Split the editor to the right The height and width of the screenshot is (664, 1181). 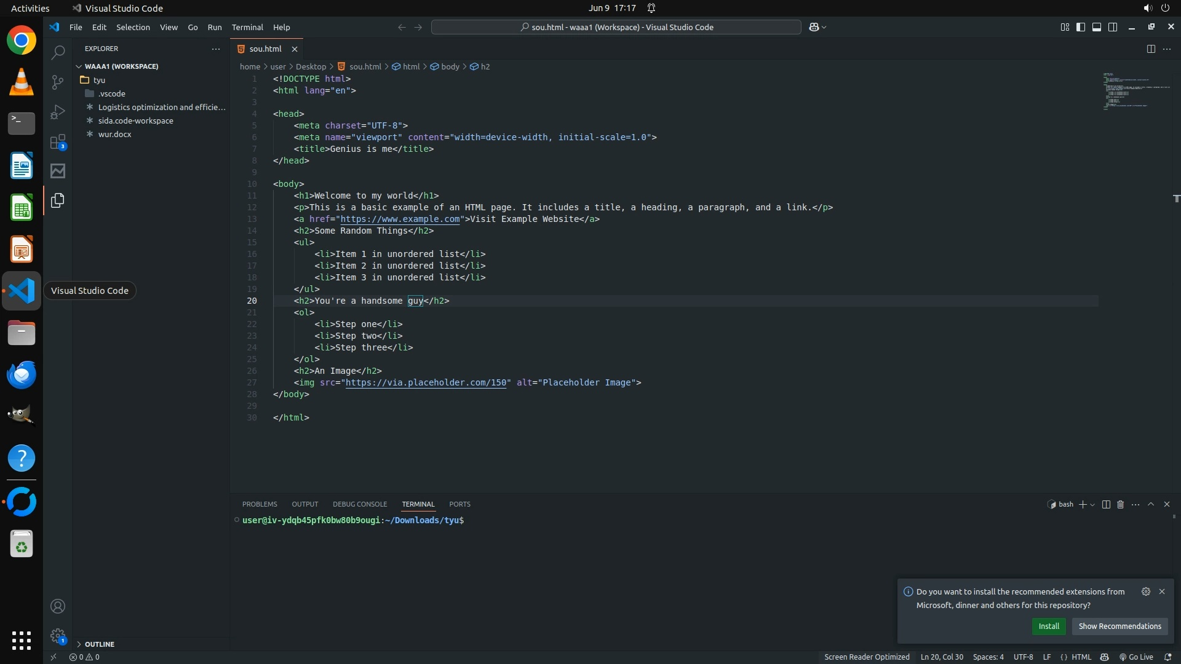click(1150, 49)
